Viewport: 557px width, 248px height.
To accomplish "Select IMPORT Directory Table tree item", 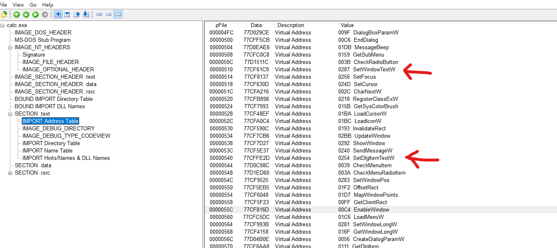I will click(51, 143).
